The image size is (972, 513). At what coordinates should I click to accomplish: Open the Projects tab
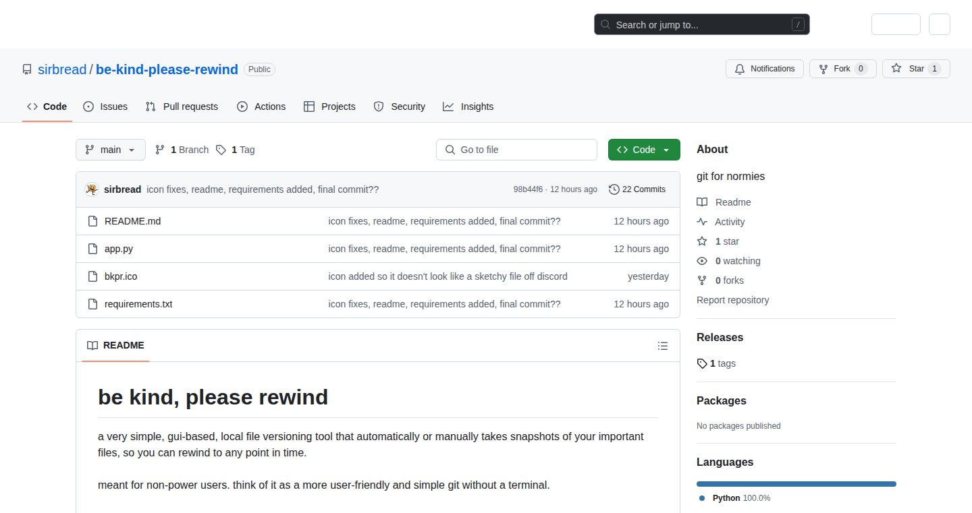pyautogui.click(x=329, y=107)
